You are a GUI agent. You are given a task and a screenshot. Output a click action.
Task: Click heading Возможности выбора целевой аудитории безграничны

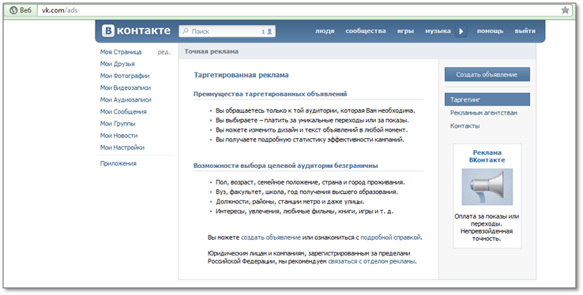[285, 166]
